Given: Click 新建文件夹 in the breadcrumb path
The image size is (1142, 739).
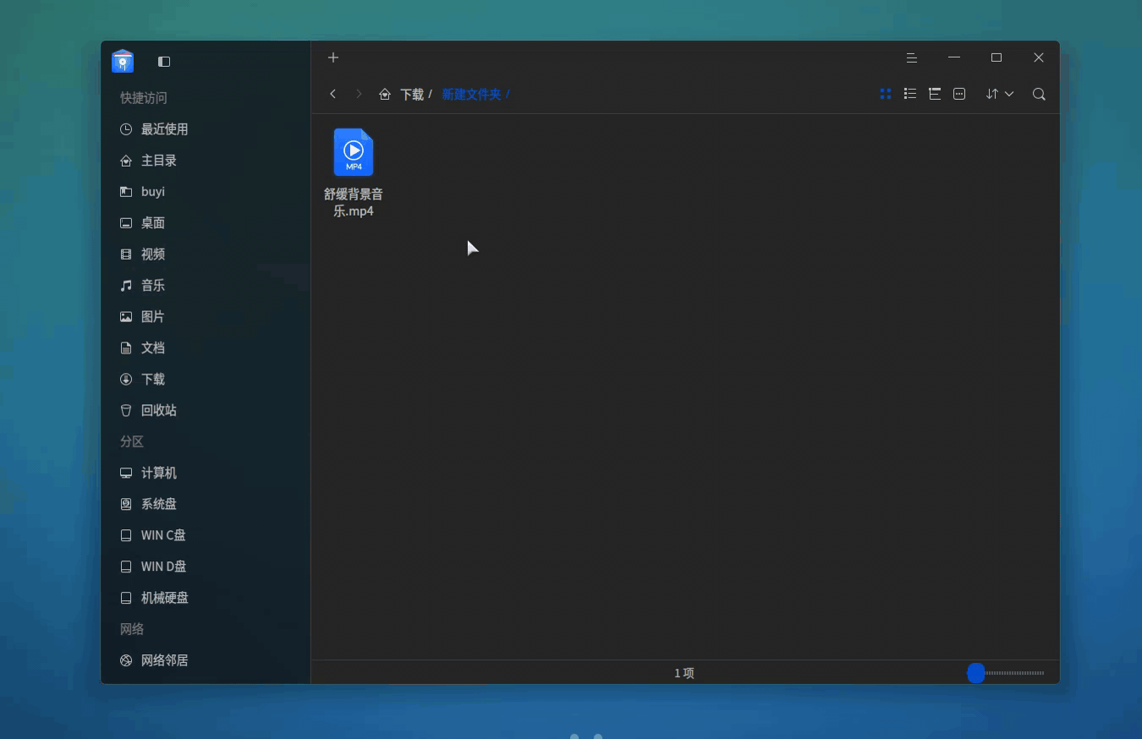Looking at the screenshot, I should [x=471, y=94].
